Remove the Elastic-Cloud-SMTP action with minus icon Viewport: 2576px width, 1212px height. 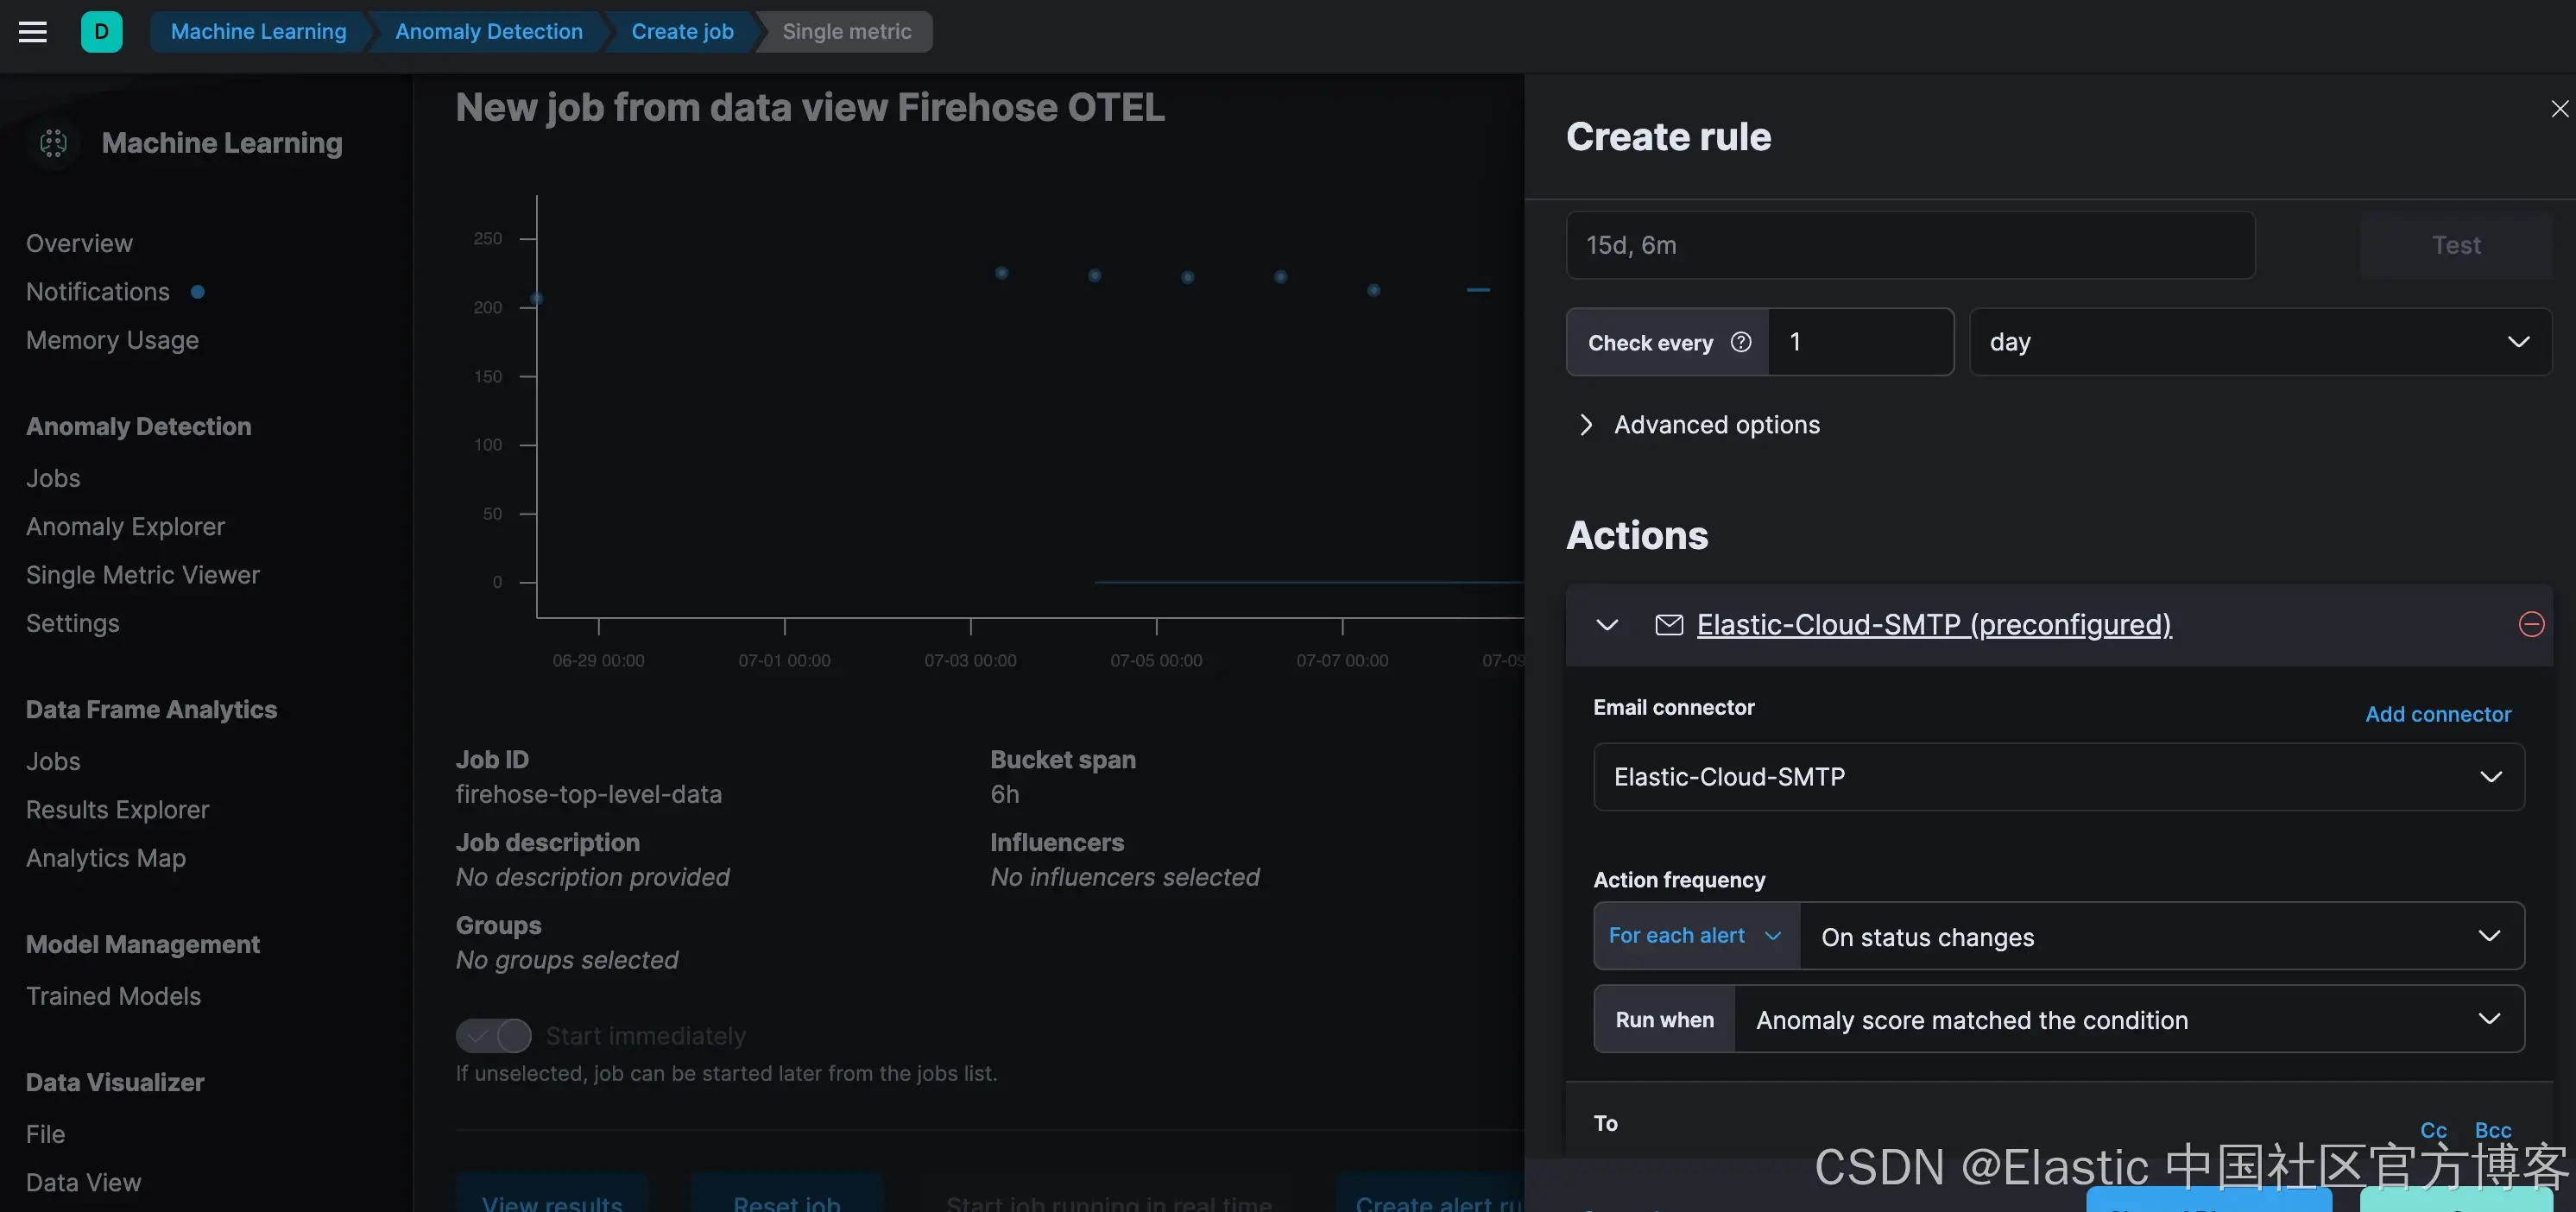(2531, 625)
